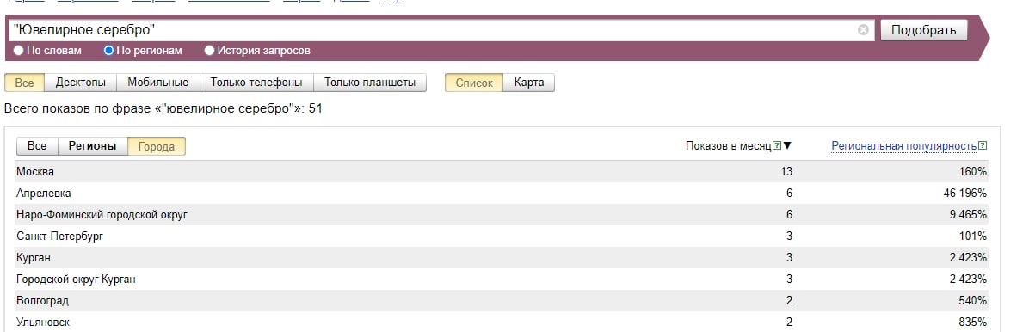Filter the table by Регионы
Viewport: 1023px width, 332px height.
click(93, 146)
